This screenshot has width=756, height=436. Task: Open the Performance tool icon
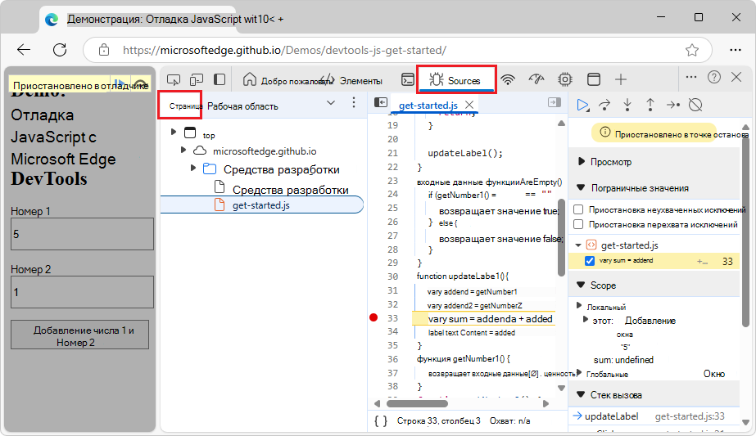(536, 79)
